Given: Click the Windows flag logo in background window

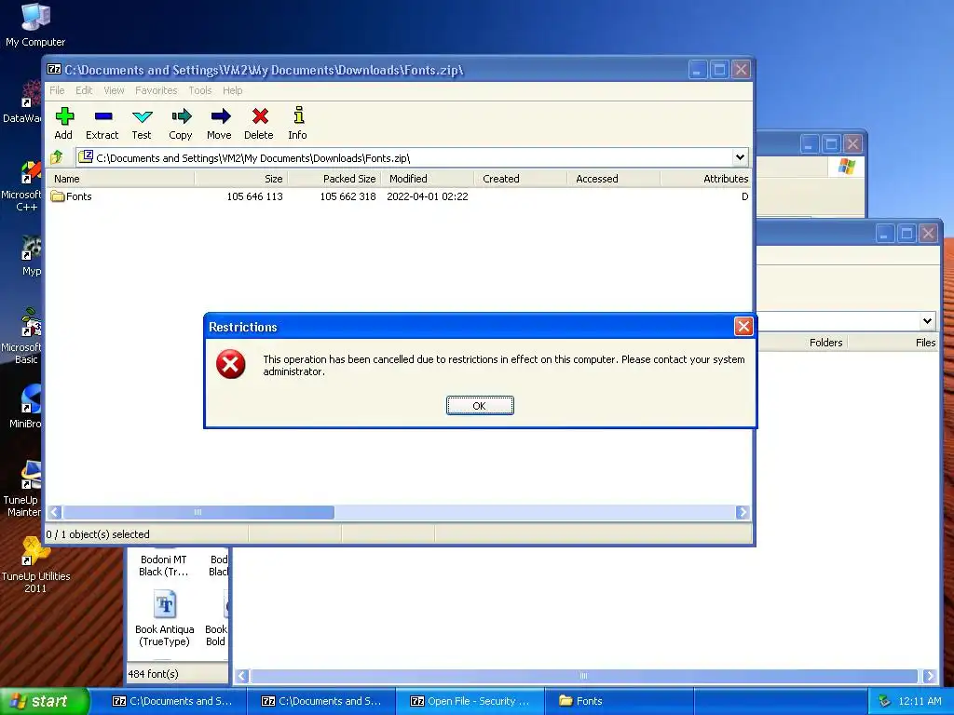Looking at the screenshot, I should [x=846, y=166].
